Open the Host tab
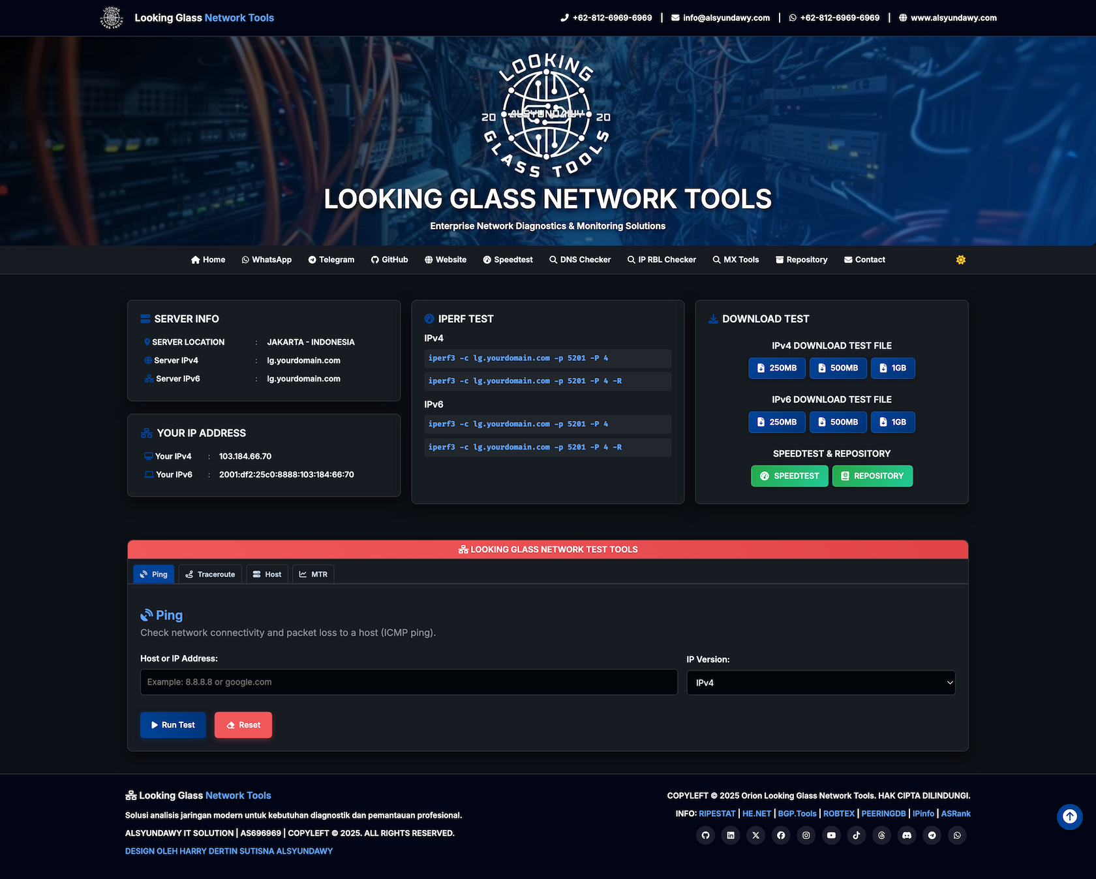This screenshot has width=1096, height=879. point(267,574)
